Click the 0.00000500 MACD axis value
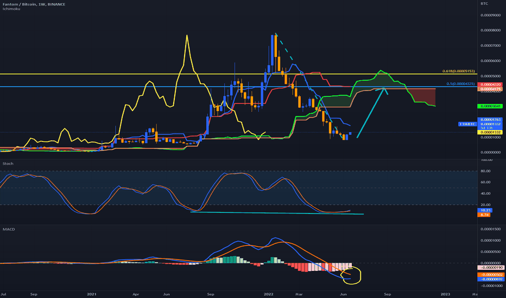The height and width of the screenshot is (298, 506). tap(490, 252)
